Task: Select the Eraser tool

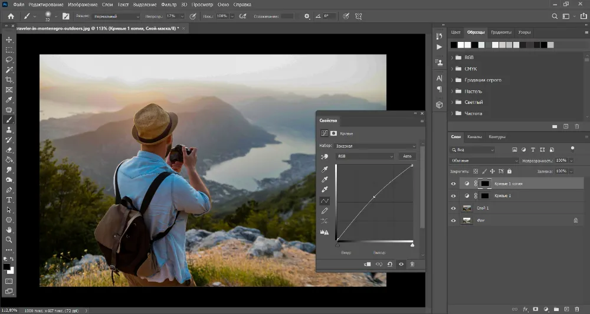Action: (x=9, y=150)
